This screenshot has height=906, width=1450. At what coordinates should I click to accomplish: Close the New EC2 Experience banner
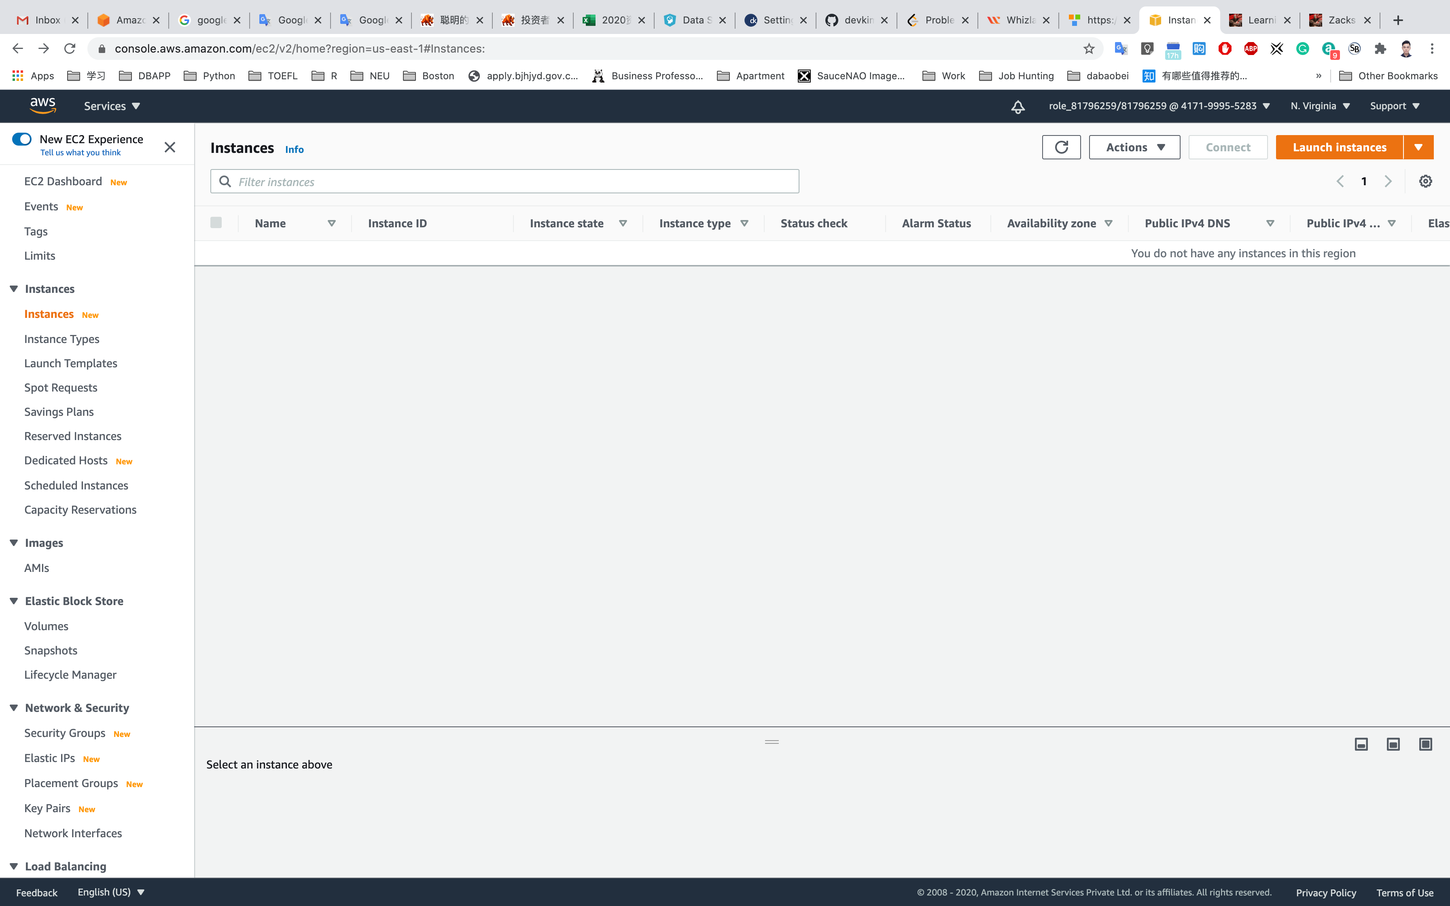click(x=170, y=147)
